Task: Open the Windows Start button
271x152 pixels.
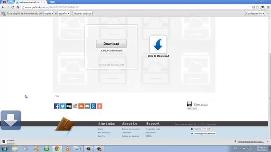Action: click(4, 149)
